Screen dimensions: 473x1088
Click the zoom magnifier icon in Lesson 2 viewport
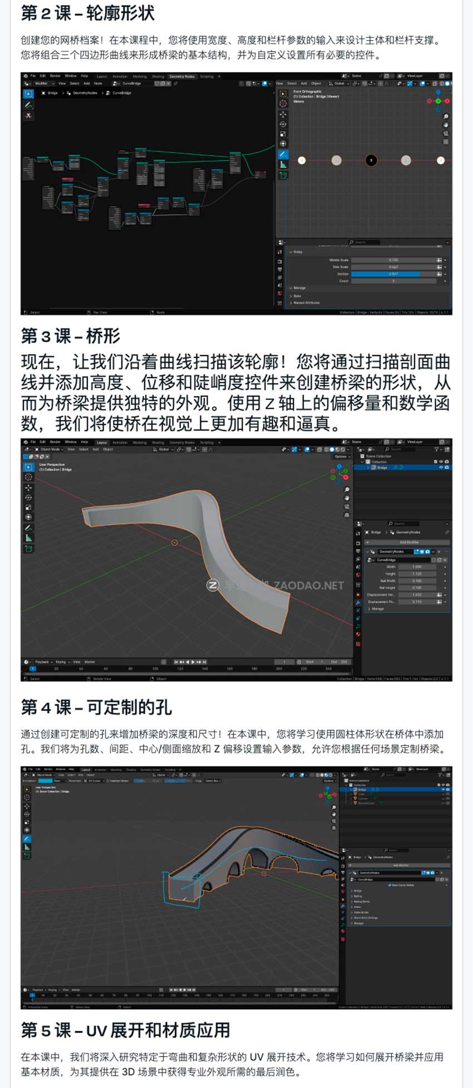click(x=446, y=116)
